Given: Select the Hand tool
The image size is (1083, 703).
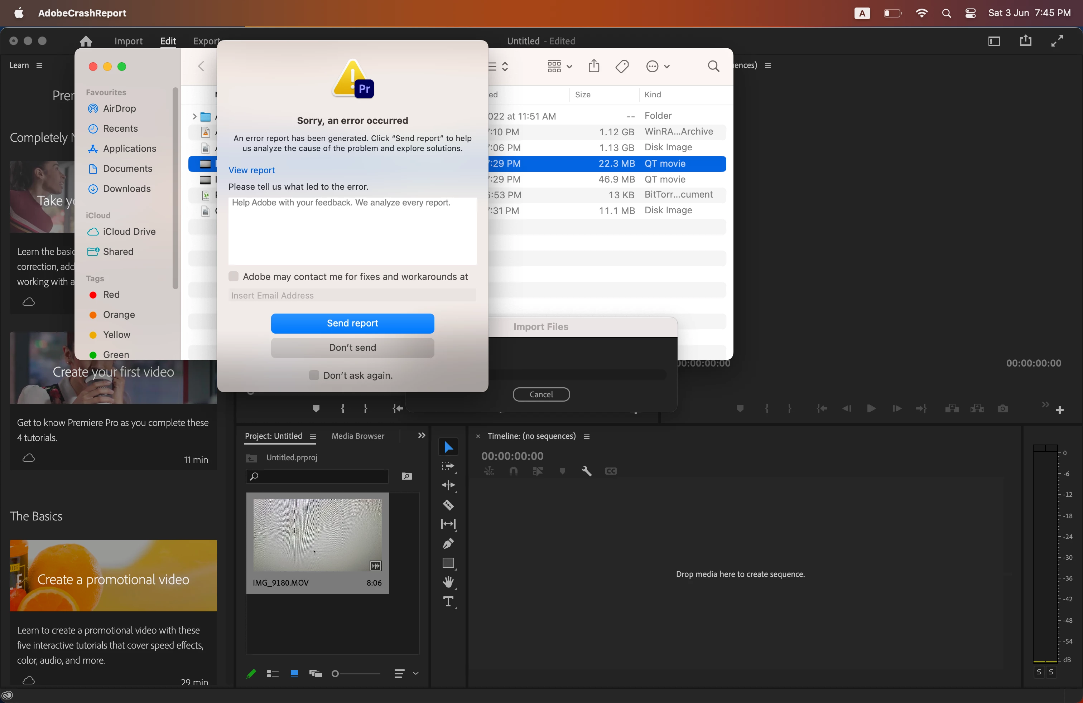Looking at the screenshot, I should pos(448,582).
